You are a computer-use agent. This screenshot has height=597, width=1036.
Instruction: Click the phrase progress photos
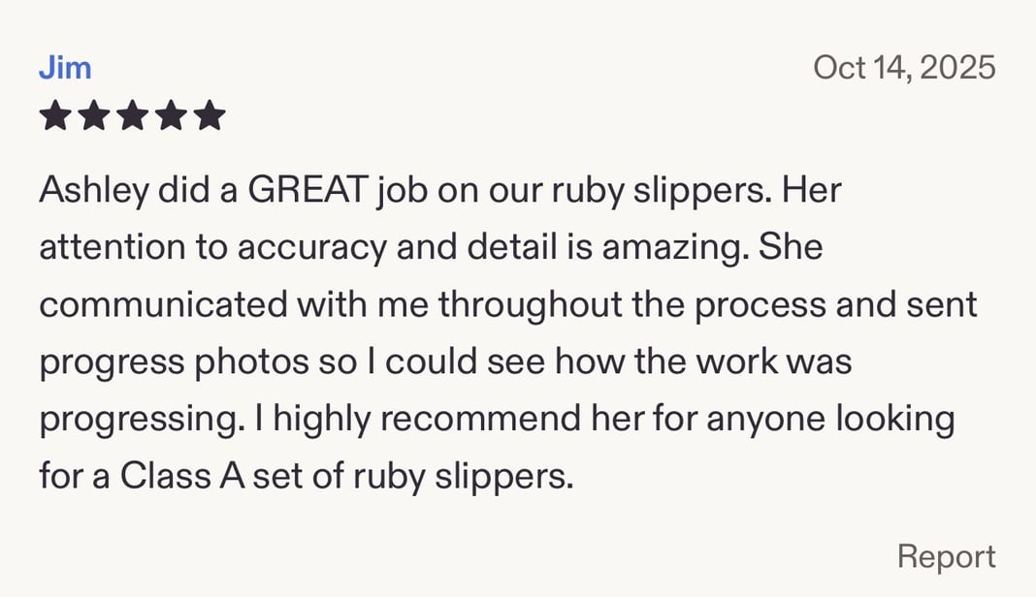pos(168,361)
